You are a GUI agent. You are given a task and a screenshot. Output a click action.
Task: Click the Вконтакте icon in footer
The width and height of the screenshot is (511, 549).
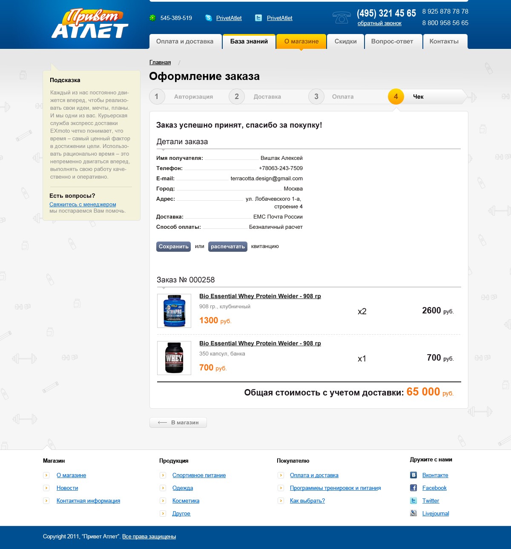click(x=413, y=475)
